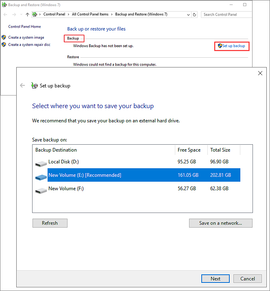Expand the All Control Panel Items breadcrumb chevron

[112, 15]
